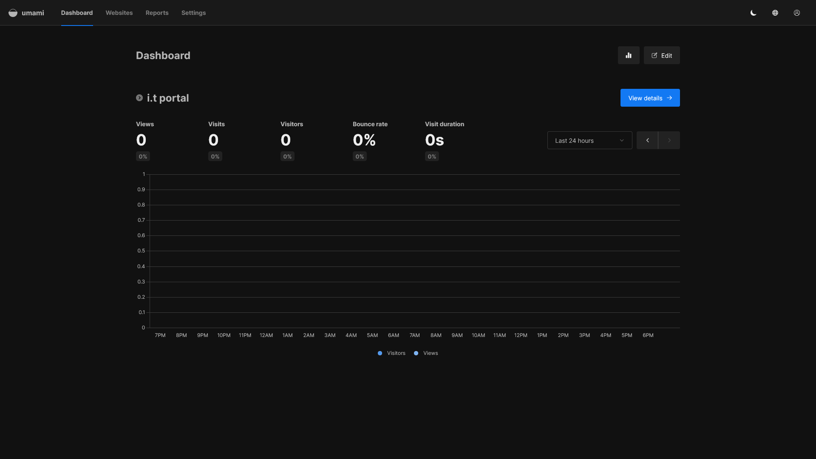Click the Visits metric value
Screen dimensions: 816x459
(x=213, y=140)
